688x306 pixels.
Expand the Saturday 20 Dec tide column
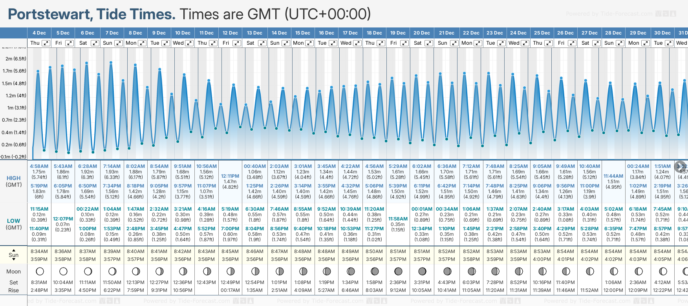point(429,43)
